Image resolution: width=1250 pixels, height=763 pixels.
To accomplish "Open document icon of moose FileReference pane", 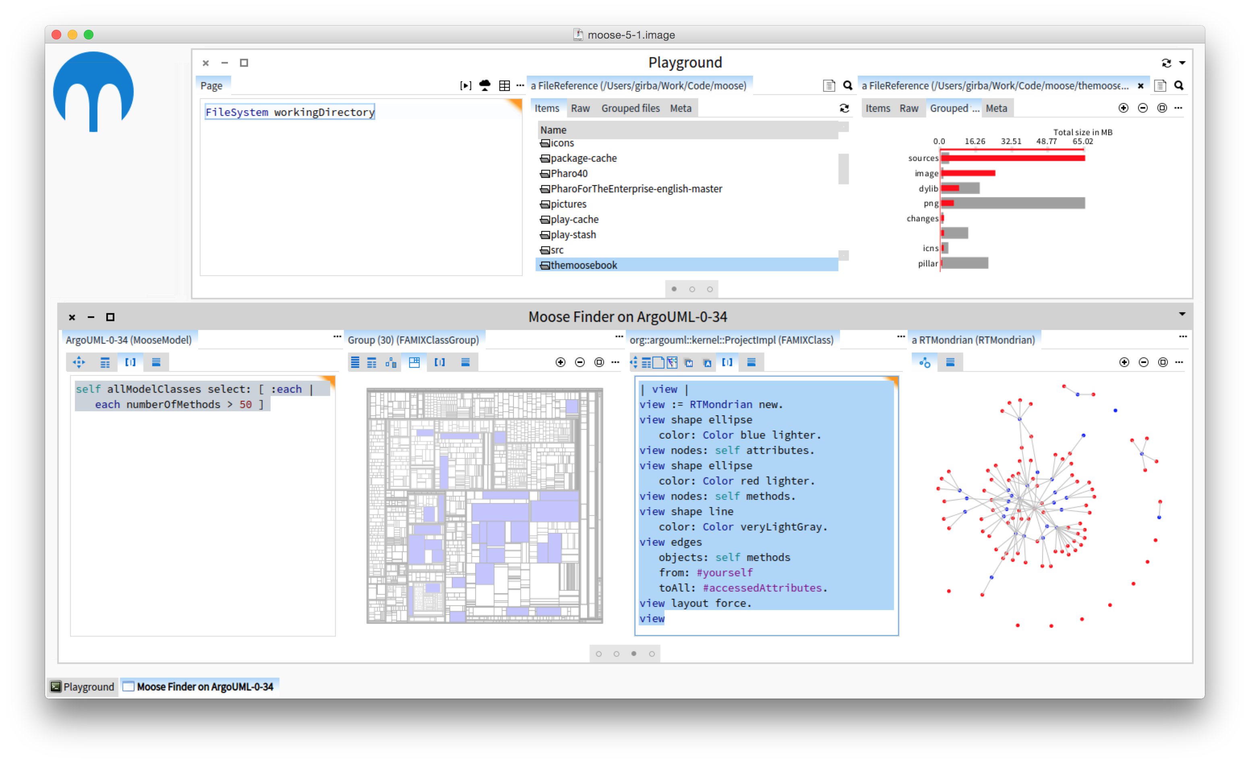I will click(x=828, y=86).
